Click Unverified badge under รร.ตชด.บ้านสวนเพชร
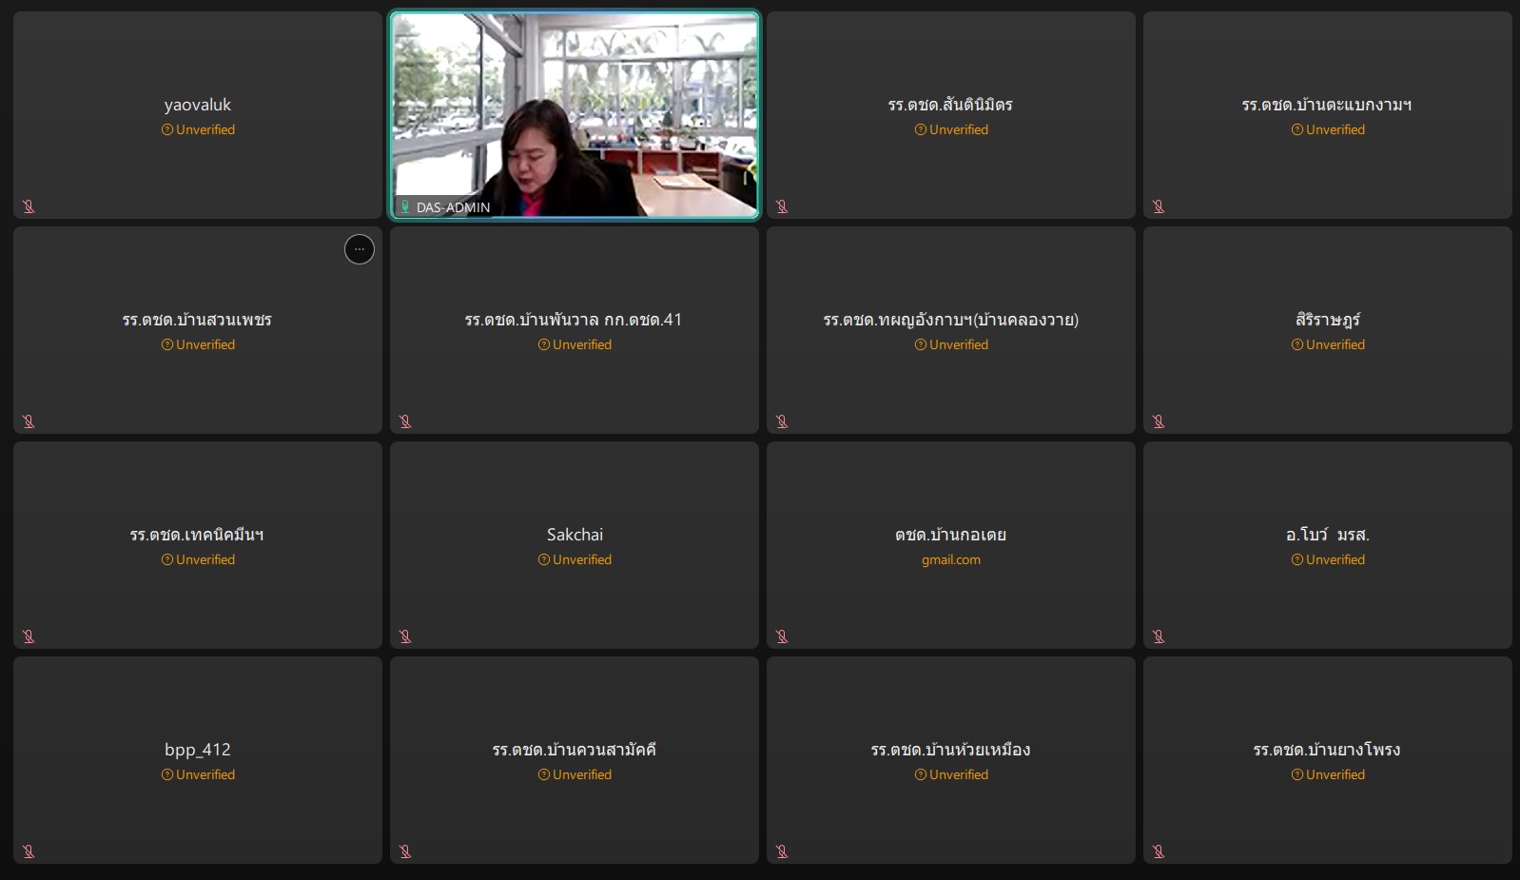 pyautogui.click(x=198, y=344)
